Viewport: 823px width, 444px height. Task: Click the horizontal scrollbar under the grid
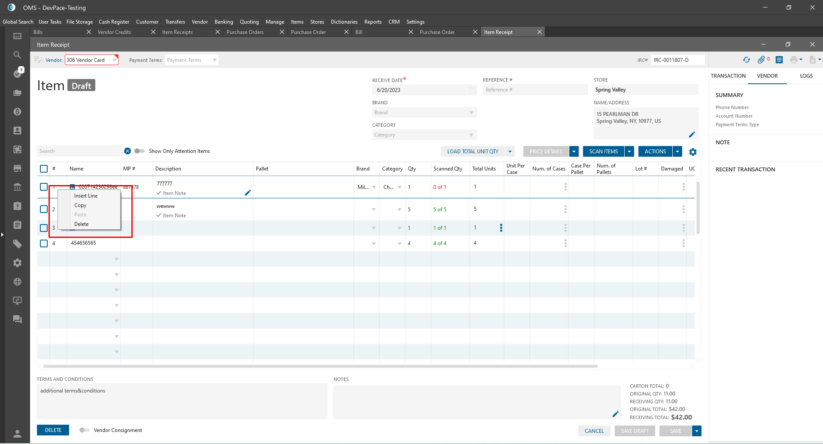(320, 366)
